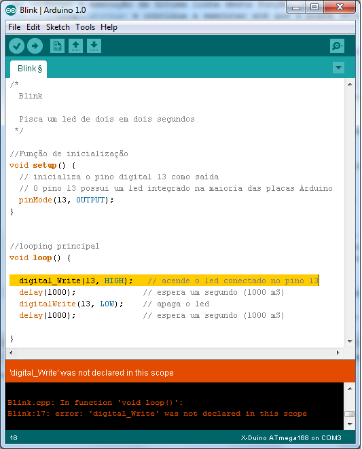Open the Serial Monitor magnifier icon

(337, 46)
